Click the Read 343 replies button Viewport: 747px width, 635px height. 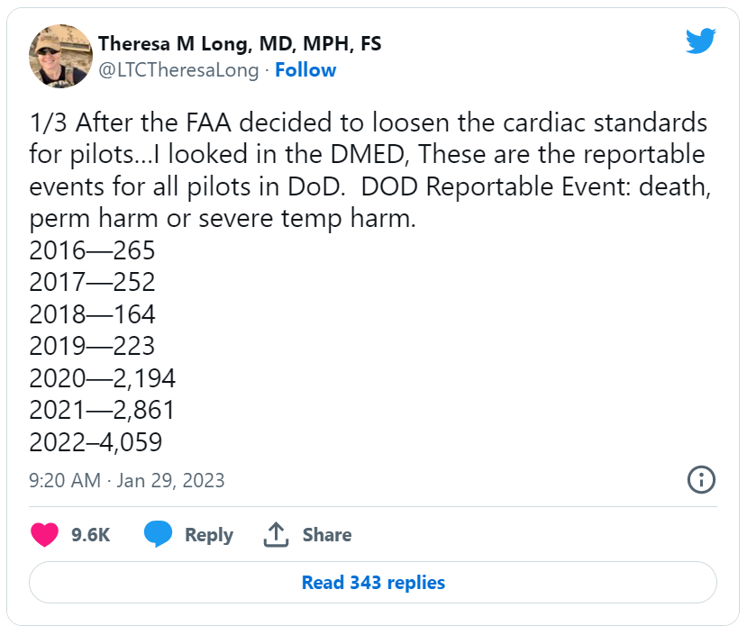pyautogui.click(x=373, y=582)
